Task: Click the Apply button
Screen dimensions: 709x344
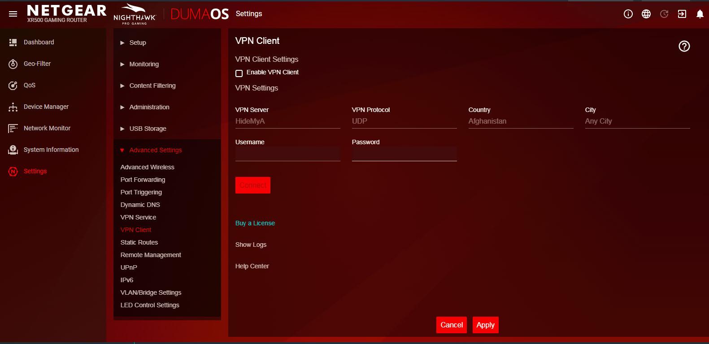Action: tap(485, 325)
